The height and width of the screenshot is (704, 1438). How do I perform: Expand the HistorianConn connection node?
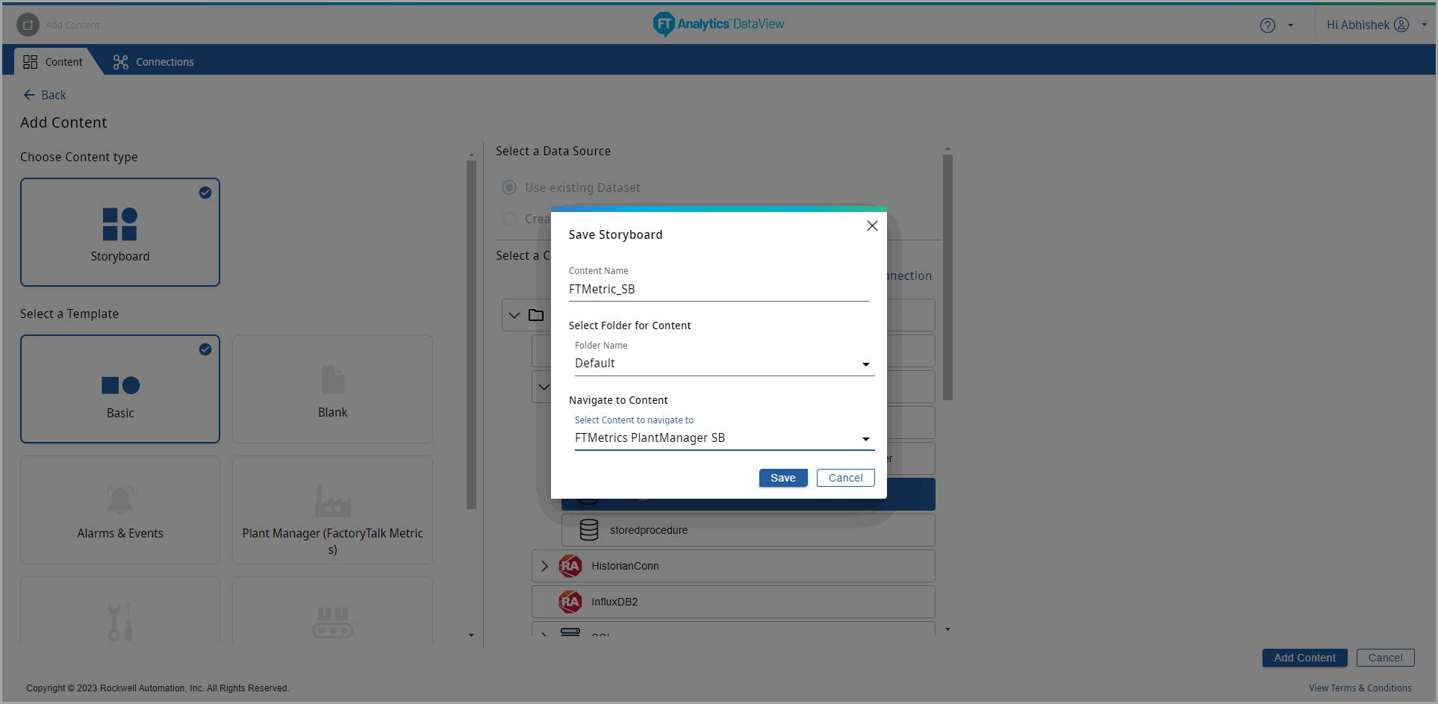click(545, 566)
